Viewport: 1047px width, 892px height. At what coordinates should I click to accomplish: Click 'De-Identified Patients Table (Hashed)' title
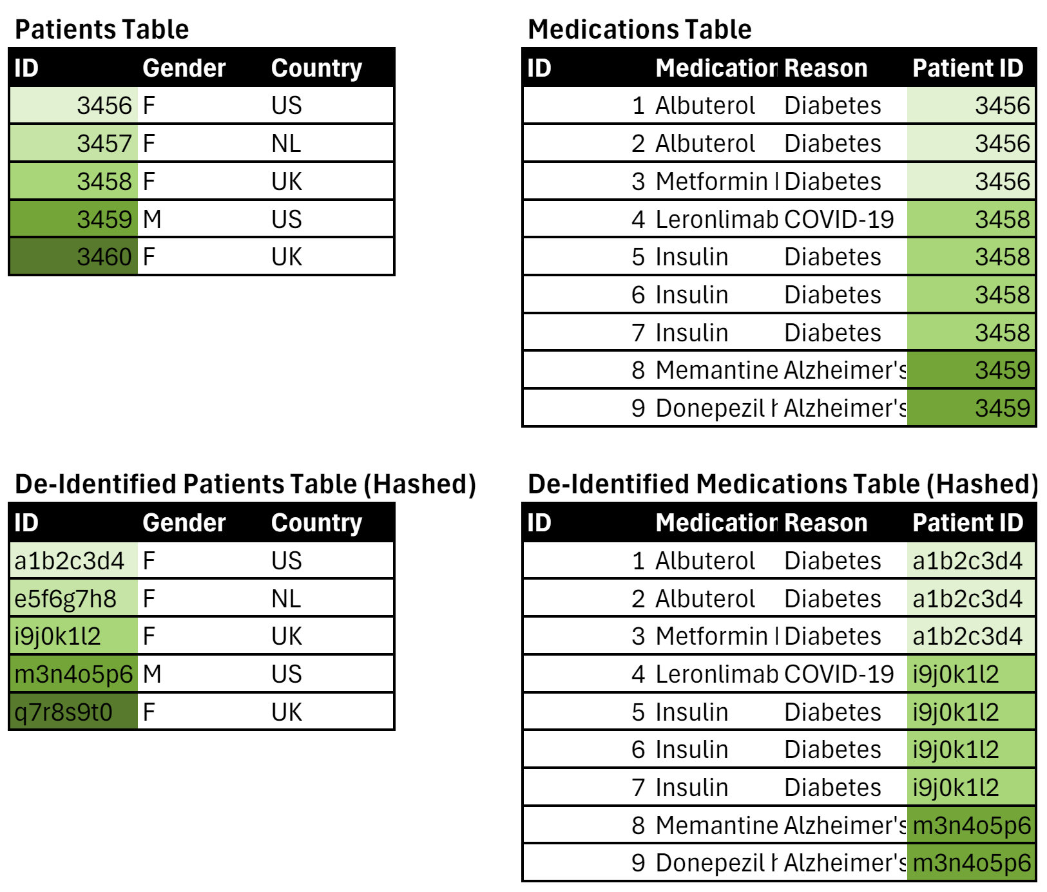tap(245, 484)
